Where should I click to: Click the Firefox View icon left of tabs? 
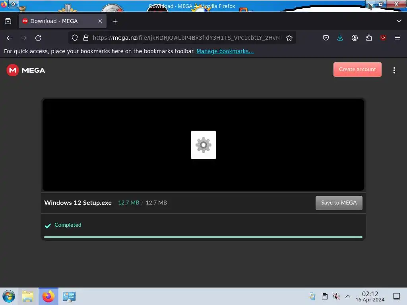8,21
